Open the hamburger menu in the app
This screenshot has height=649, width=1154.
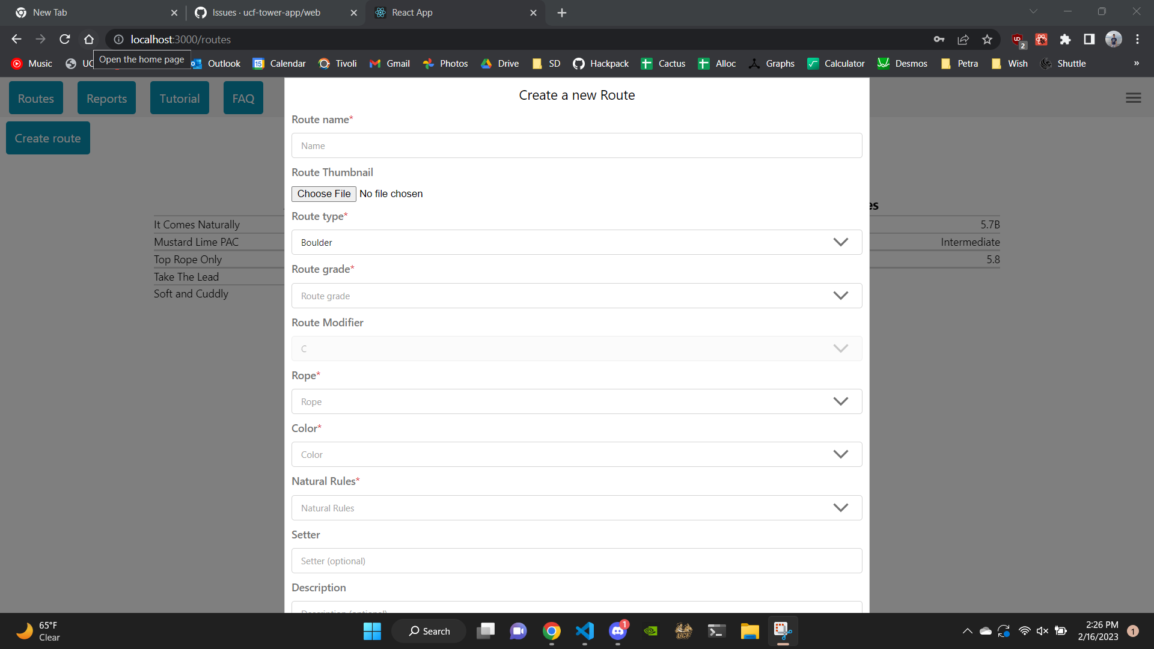(x=1133, y=97)
